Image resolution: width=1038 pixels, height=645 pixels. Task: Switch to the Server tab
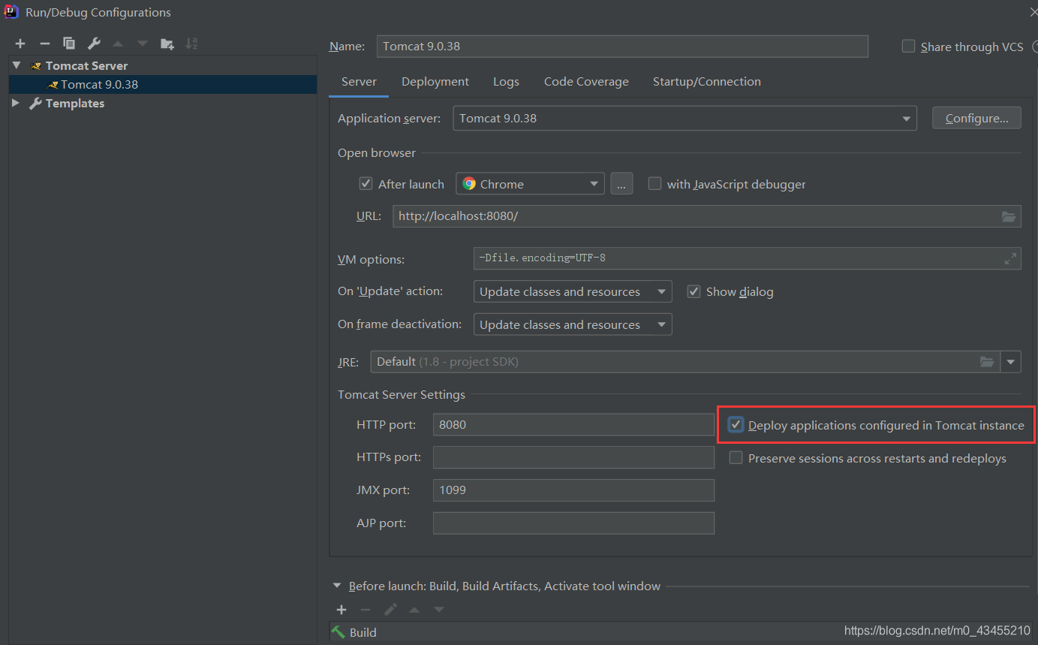(x=359, y=82)
